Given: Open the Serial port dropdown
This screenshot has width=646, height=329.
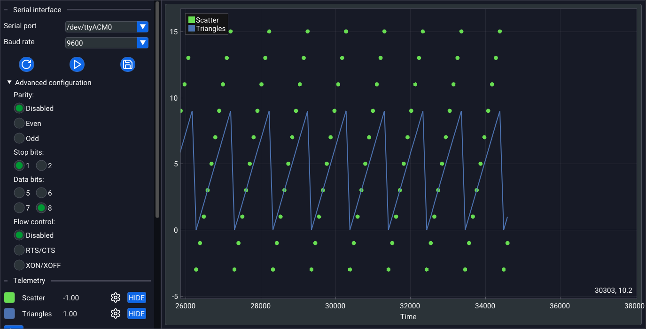Looking at the screenshot, I should (x=143, y=27).
